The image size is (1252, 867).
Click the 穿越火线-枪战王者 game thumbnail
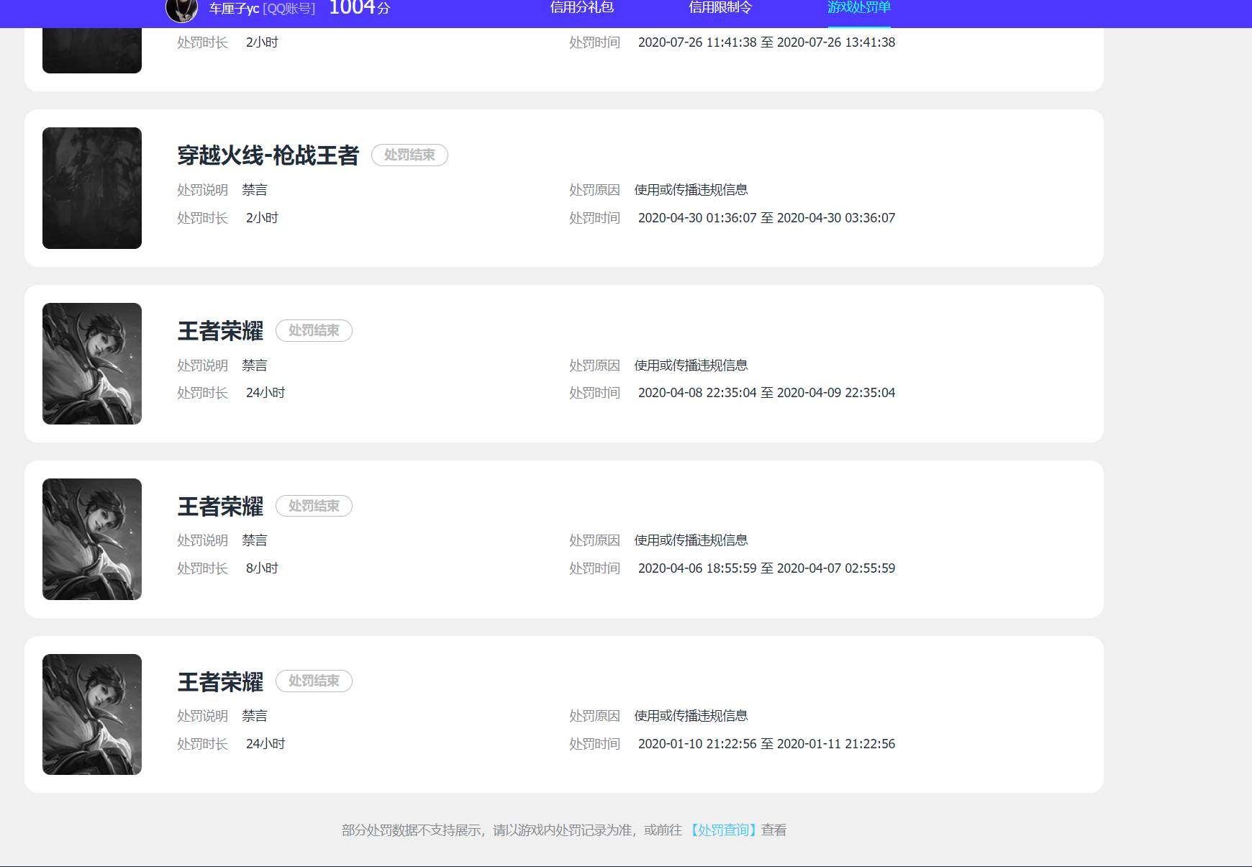tap(92, 188)
